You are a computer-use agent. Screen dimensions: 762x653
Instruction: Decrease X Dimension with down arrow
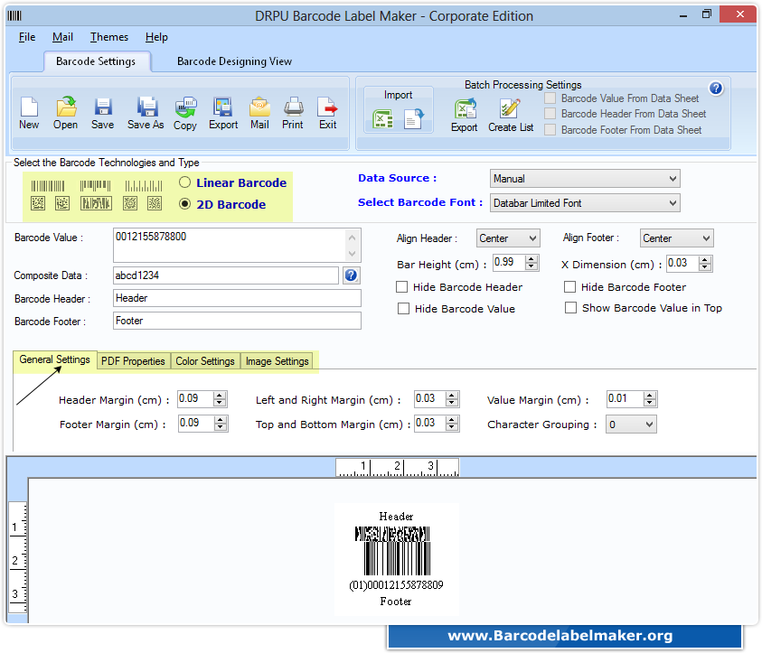pyautogui.click(x=705, y=267)
